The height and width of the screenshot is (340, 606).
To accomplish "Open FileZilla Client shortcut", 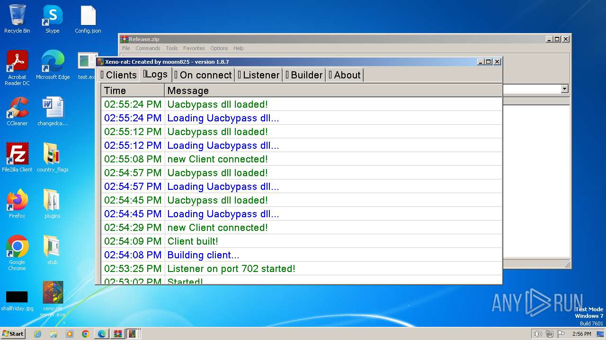I will (17, 158).
